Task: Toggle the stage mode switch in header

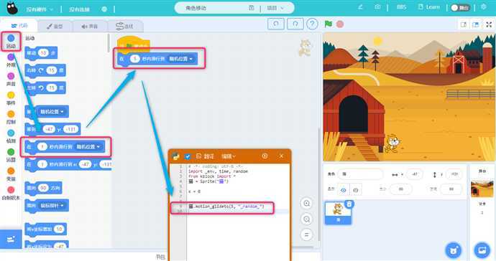Action: [460, 8]
